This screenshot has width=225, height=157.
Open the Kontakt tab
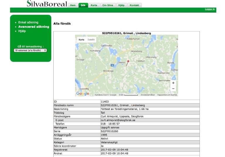(x=134, y=5)
